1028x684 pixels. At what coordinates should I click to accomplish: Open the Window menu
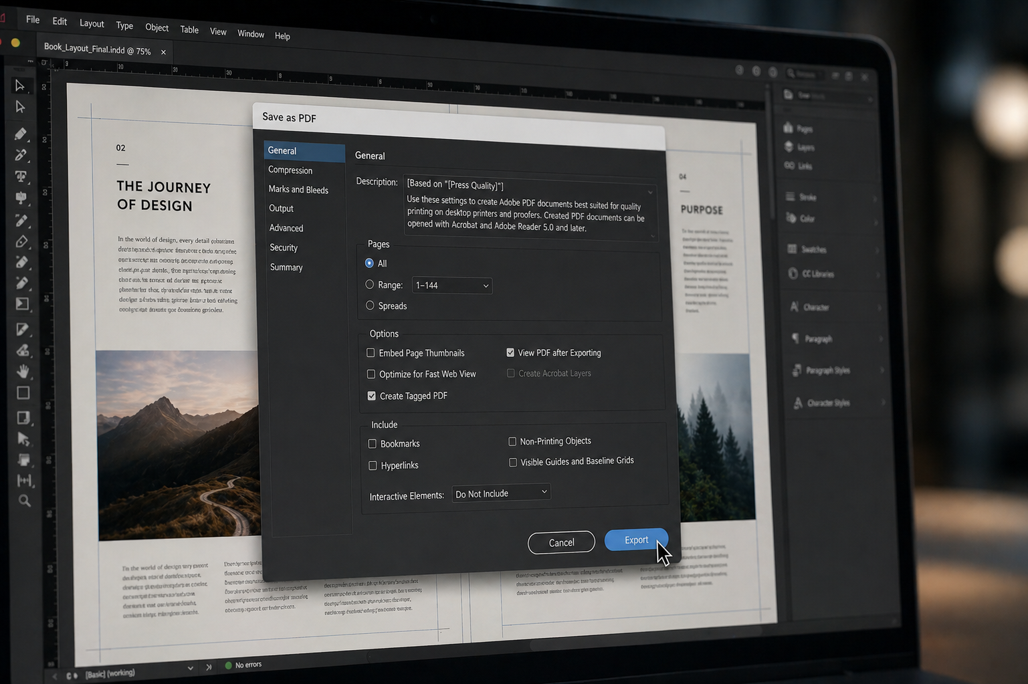click(x=251, y=34)
